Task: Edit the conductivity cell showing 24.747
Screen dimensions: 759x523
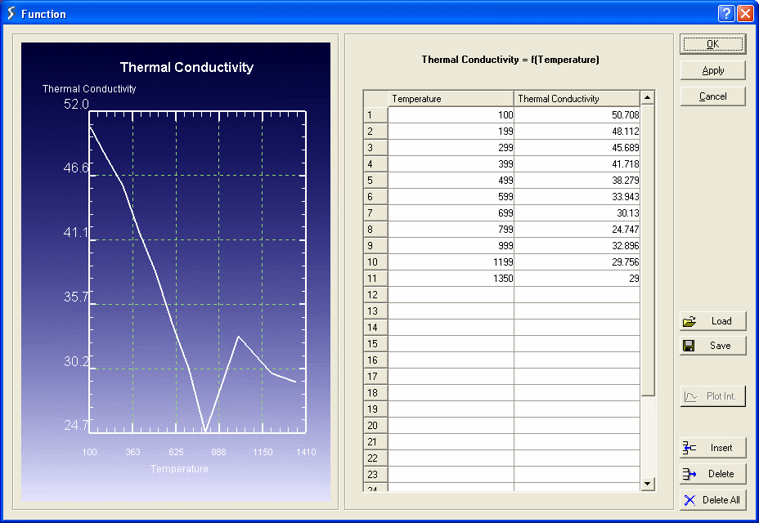Action: pyautogui.click(x=577, y=230)
